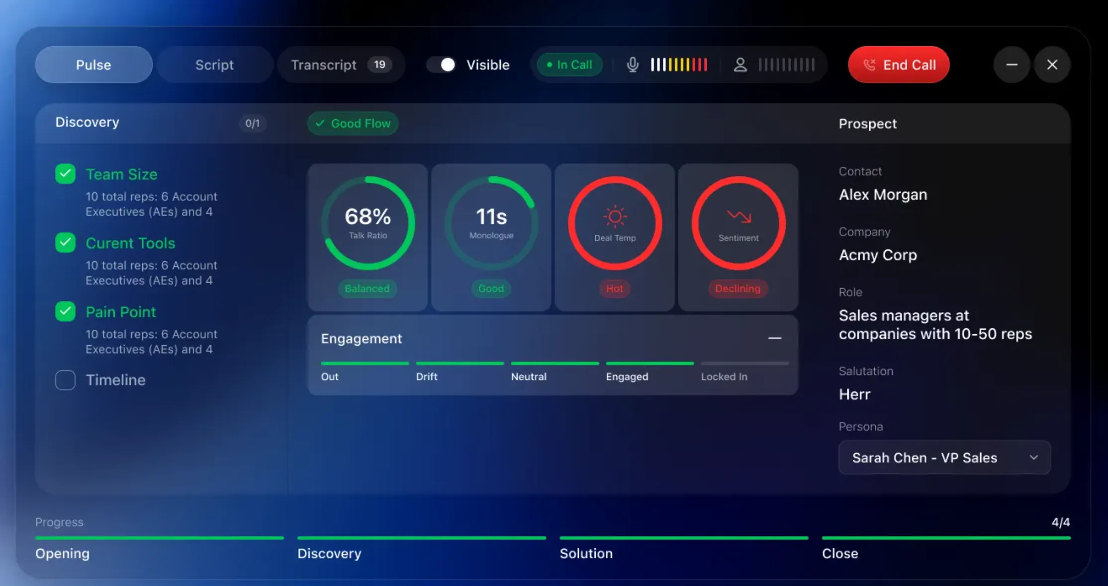Uncheck the Curent Tools checkbox
The height and width of the screenshot is (586, 1108).
pos(65,243)
